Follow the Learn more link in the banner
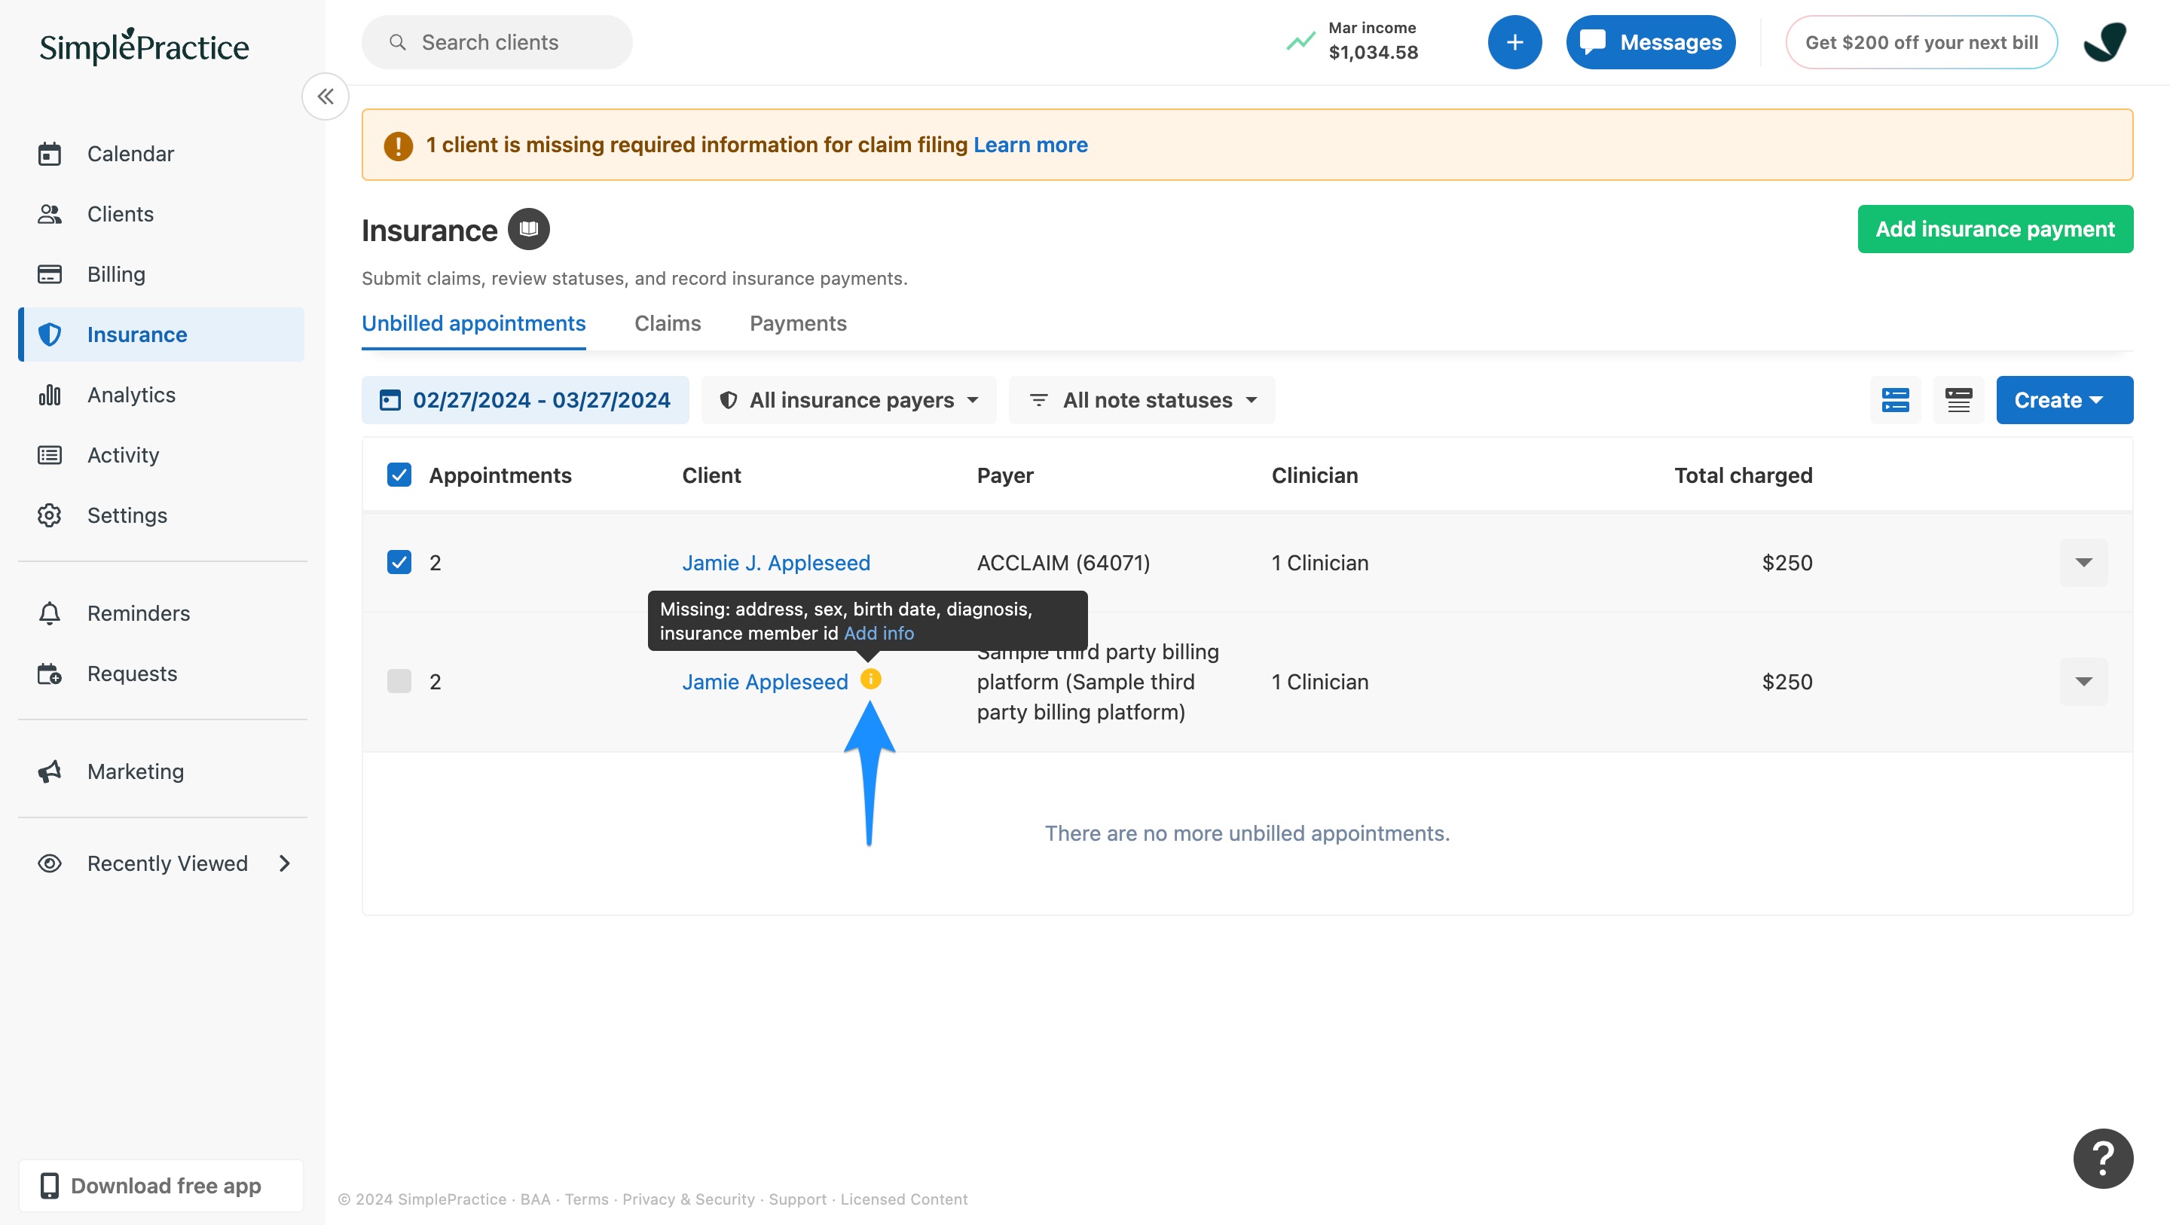The width and height of the screenshot is (2170, 1225). click(1030, 145)
